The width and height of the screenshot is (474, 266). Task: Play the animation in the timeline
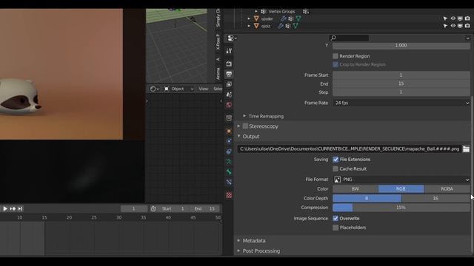(x=5, y=208)
